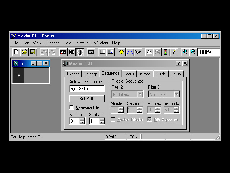Image resolution: width=230 pixels, height=173 pixels.
Task: Open the crosshair target information icon
Action: pos(72,52)
